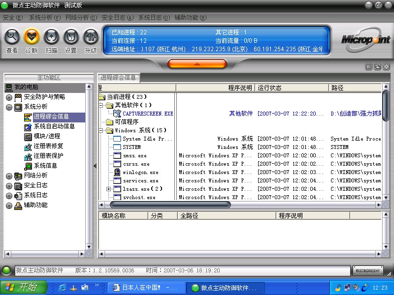This screenshot has width=394, height=295.
Task: Open the 辅助功能(H) menu
Action: pyautogui.click(x=191, y=18)
